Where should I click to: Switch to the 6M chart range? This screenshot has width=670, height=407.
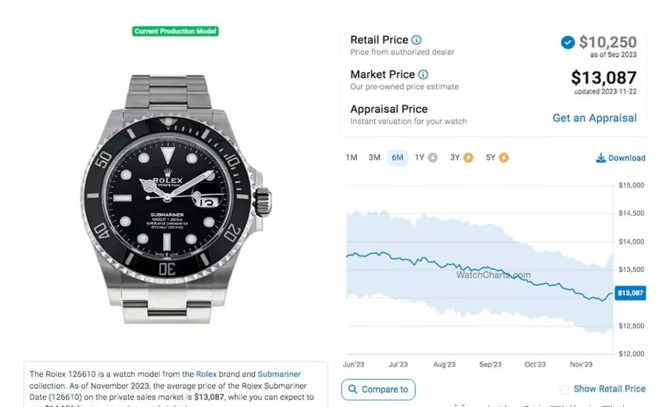pos(398,158)
